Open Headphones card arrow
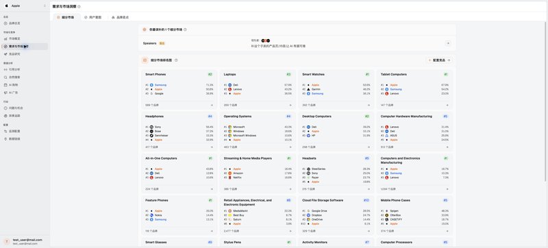548x248 pixels. point(212,147)
